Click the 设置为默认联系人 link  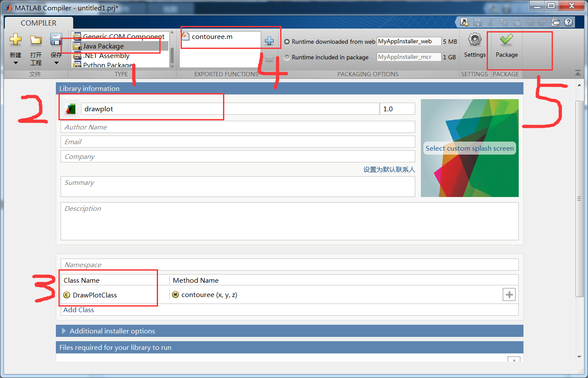click(x=389, y=170)
